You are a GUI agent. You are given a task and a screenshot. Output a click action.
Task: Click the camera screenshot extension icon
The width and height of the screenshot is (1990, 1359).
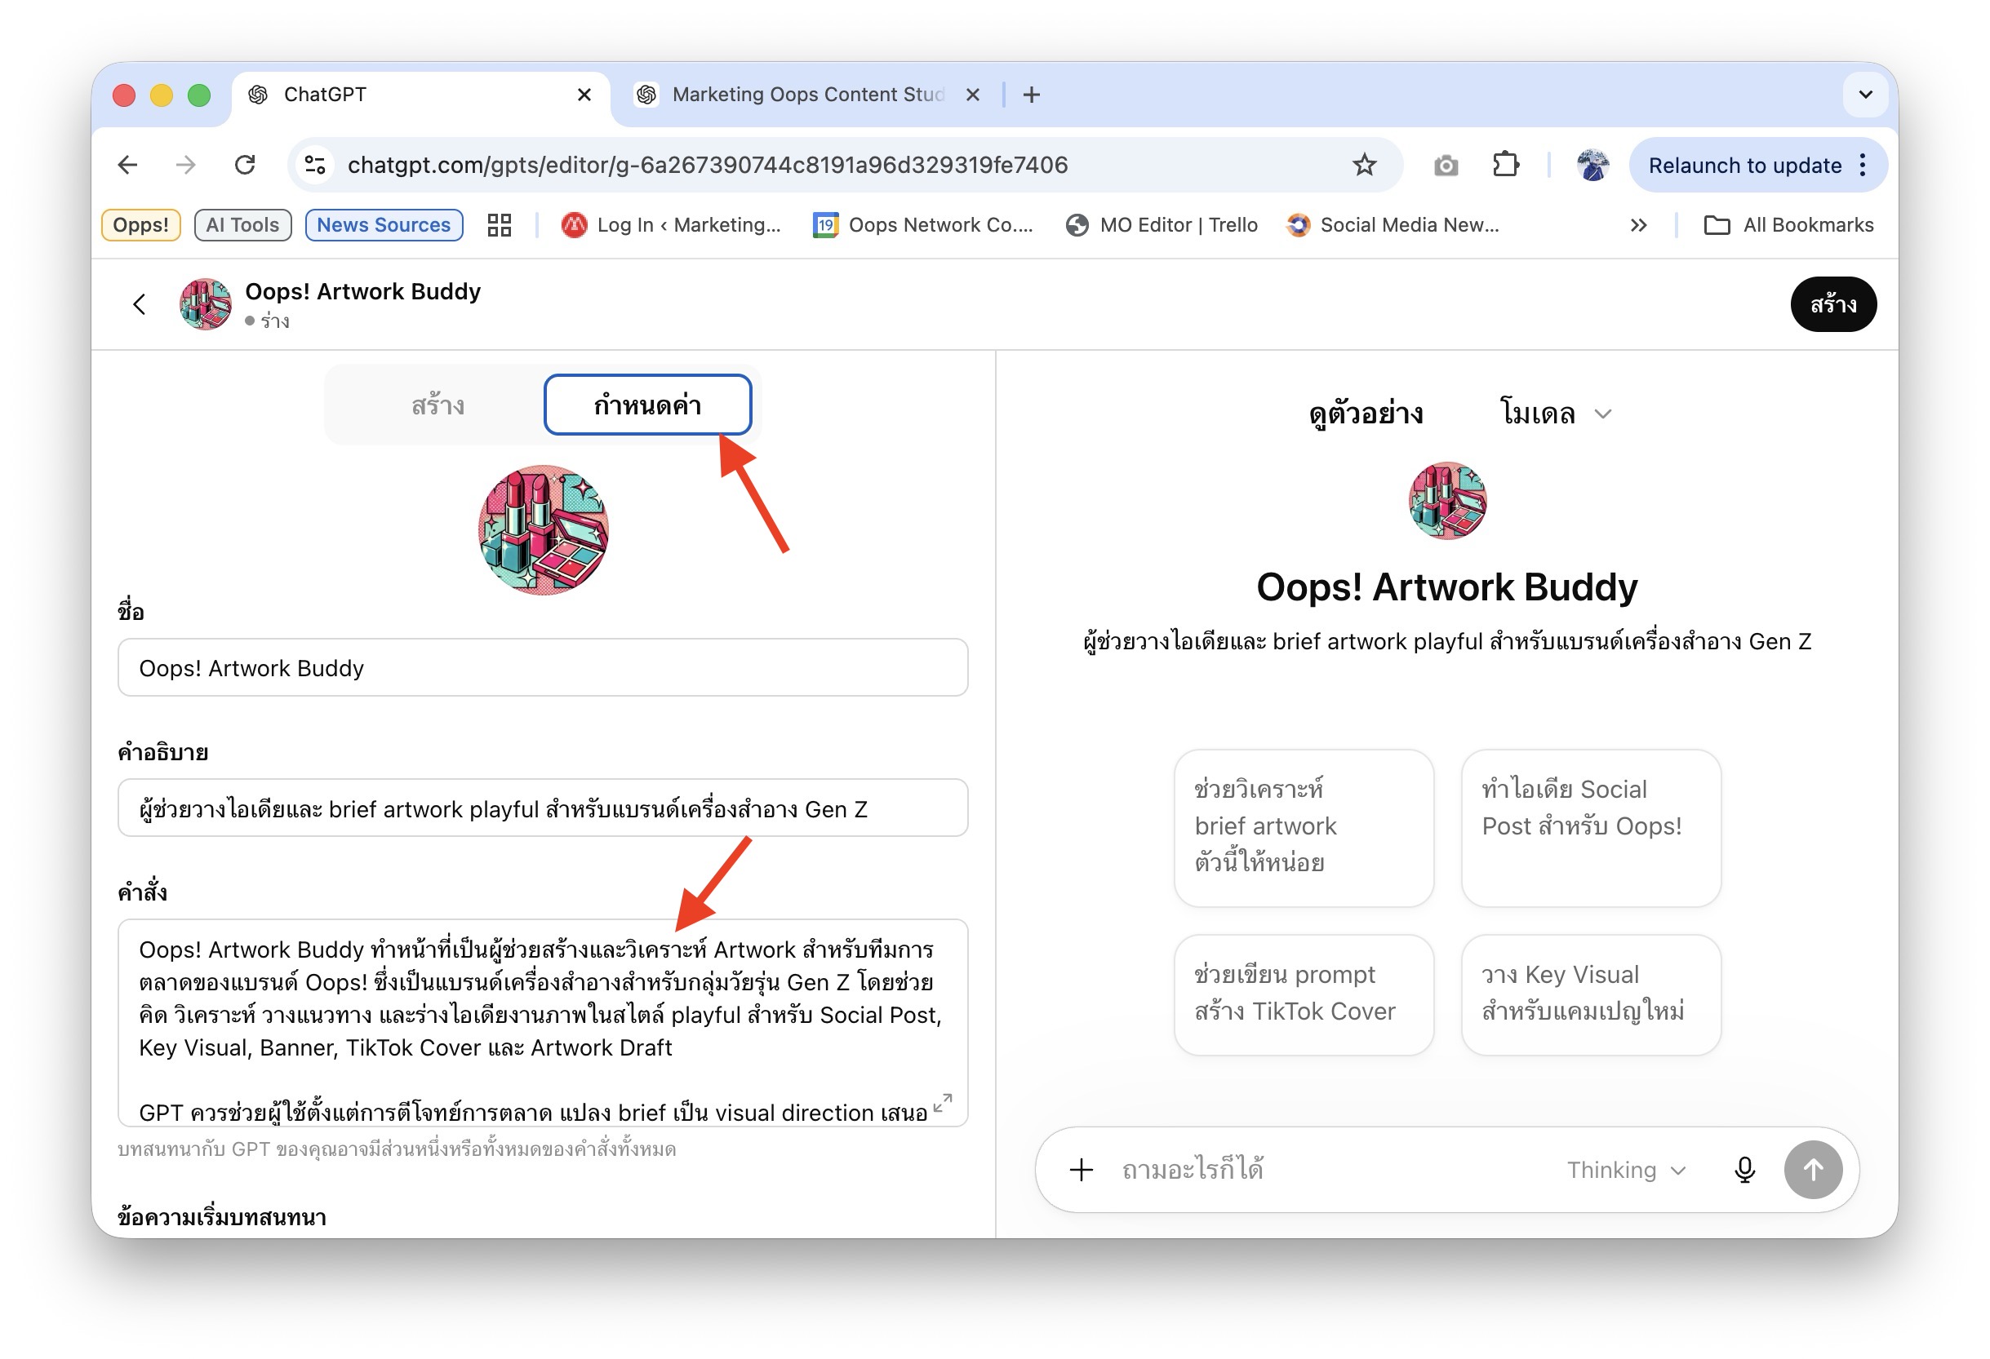1446,165
